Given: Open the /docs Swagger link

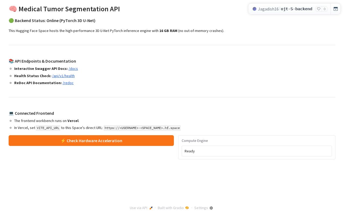Looking at the screenshot, I should click(x=73, y=69).
